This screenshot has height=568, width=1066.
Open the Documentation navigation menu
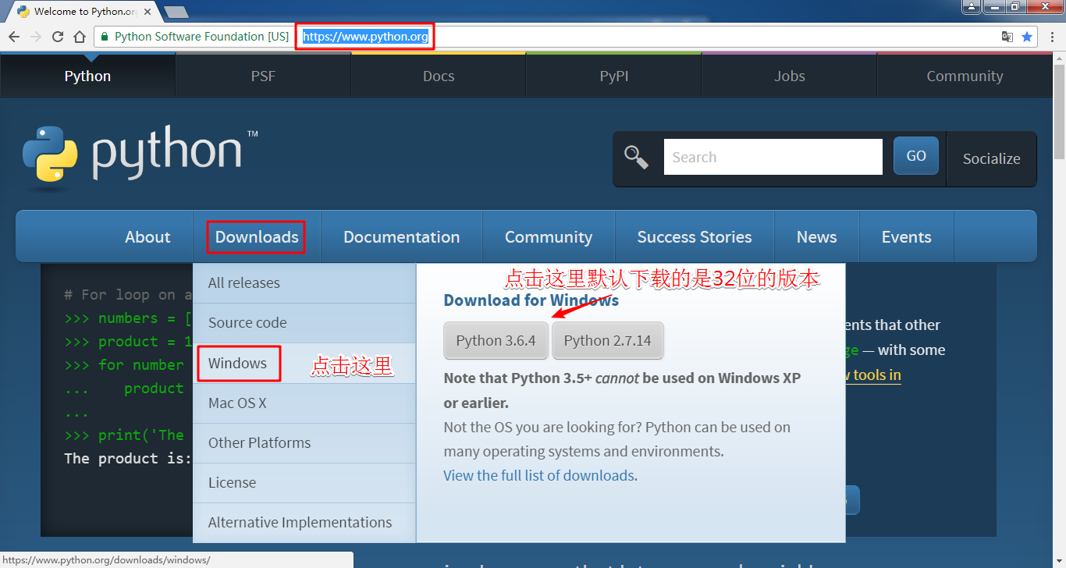click(x=402, y=237)
